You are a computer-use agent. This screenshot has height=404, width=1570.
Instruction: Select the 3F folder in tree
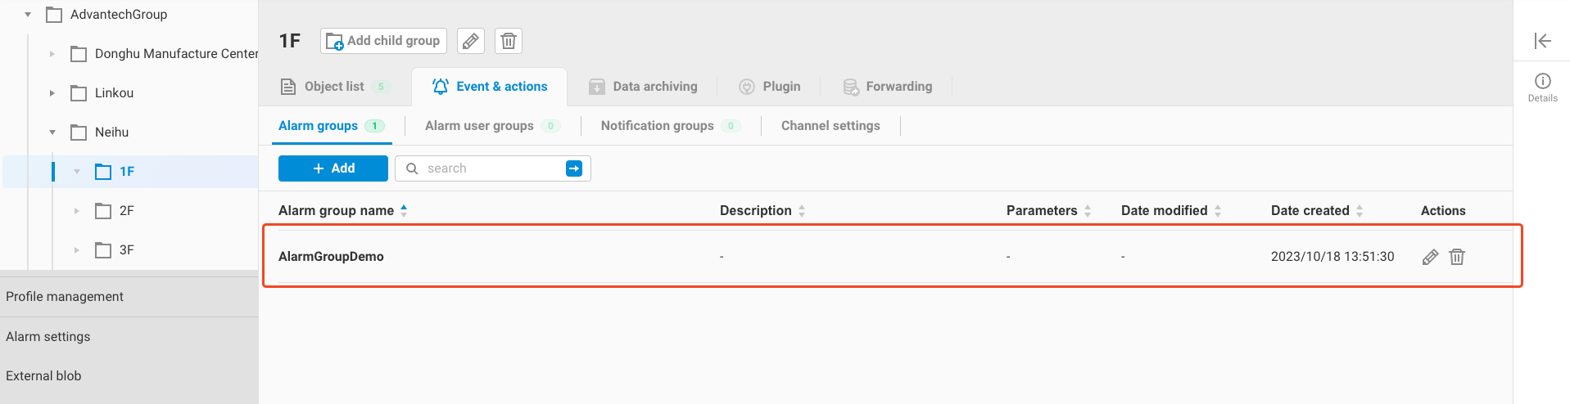[126, 250]
